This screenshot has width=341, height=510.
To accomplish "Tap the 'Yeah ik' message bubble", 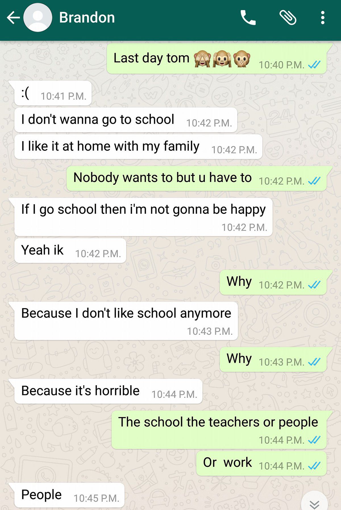I will (x=70, y=251).
